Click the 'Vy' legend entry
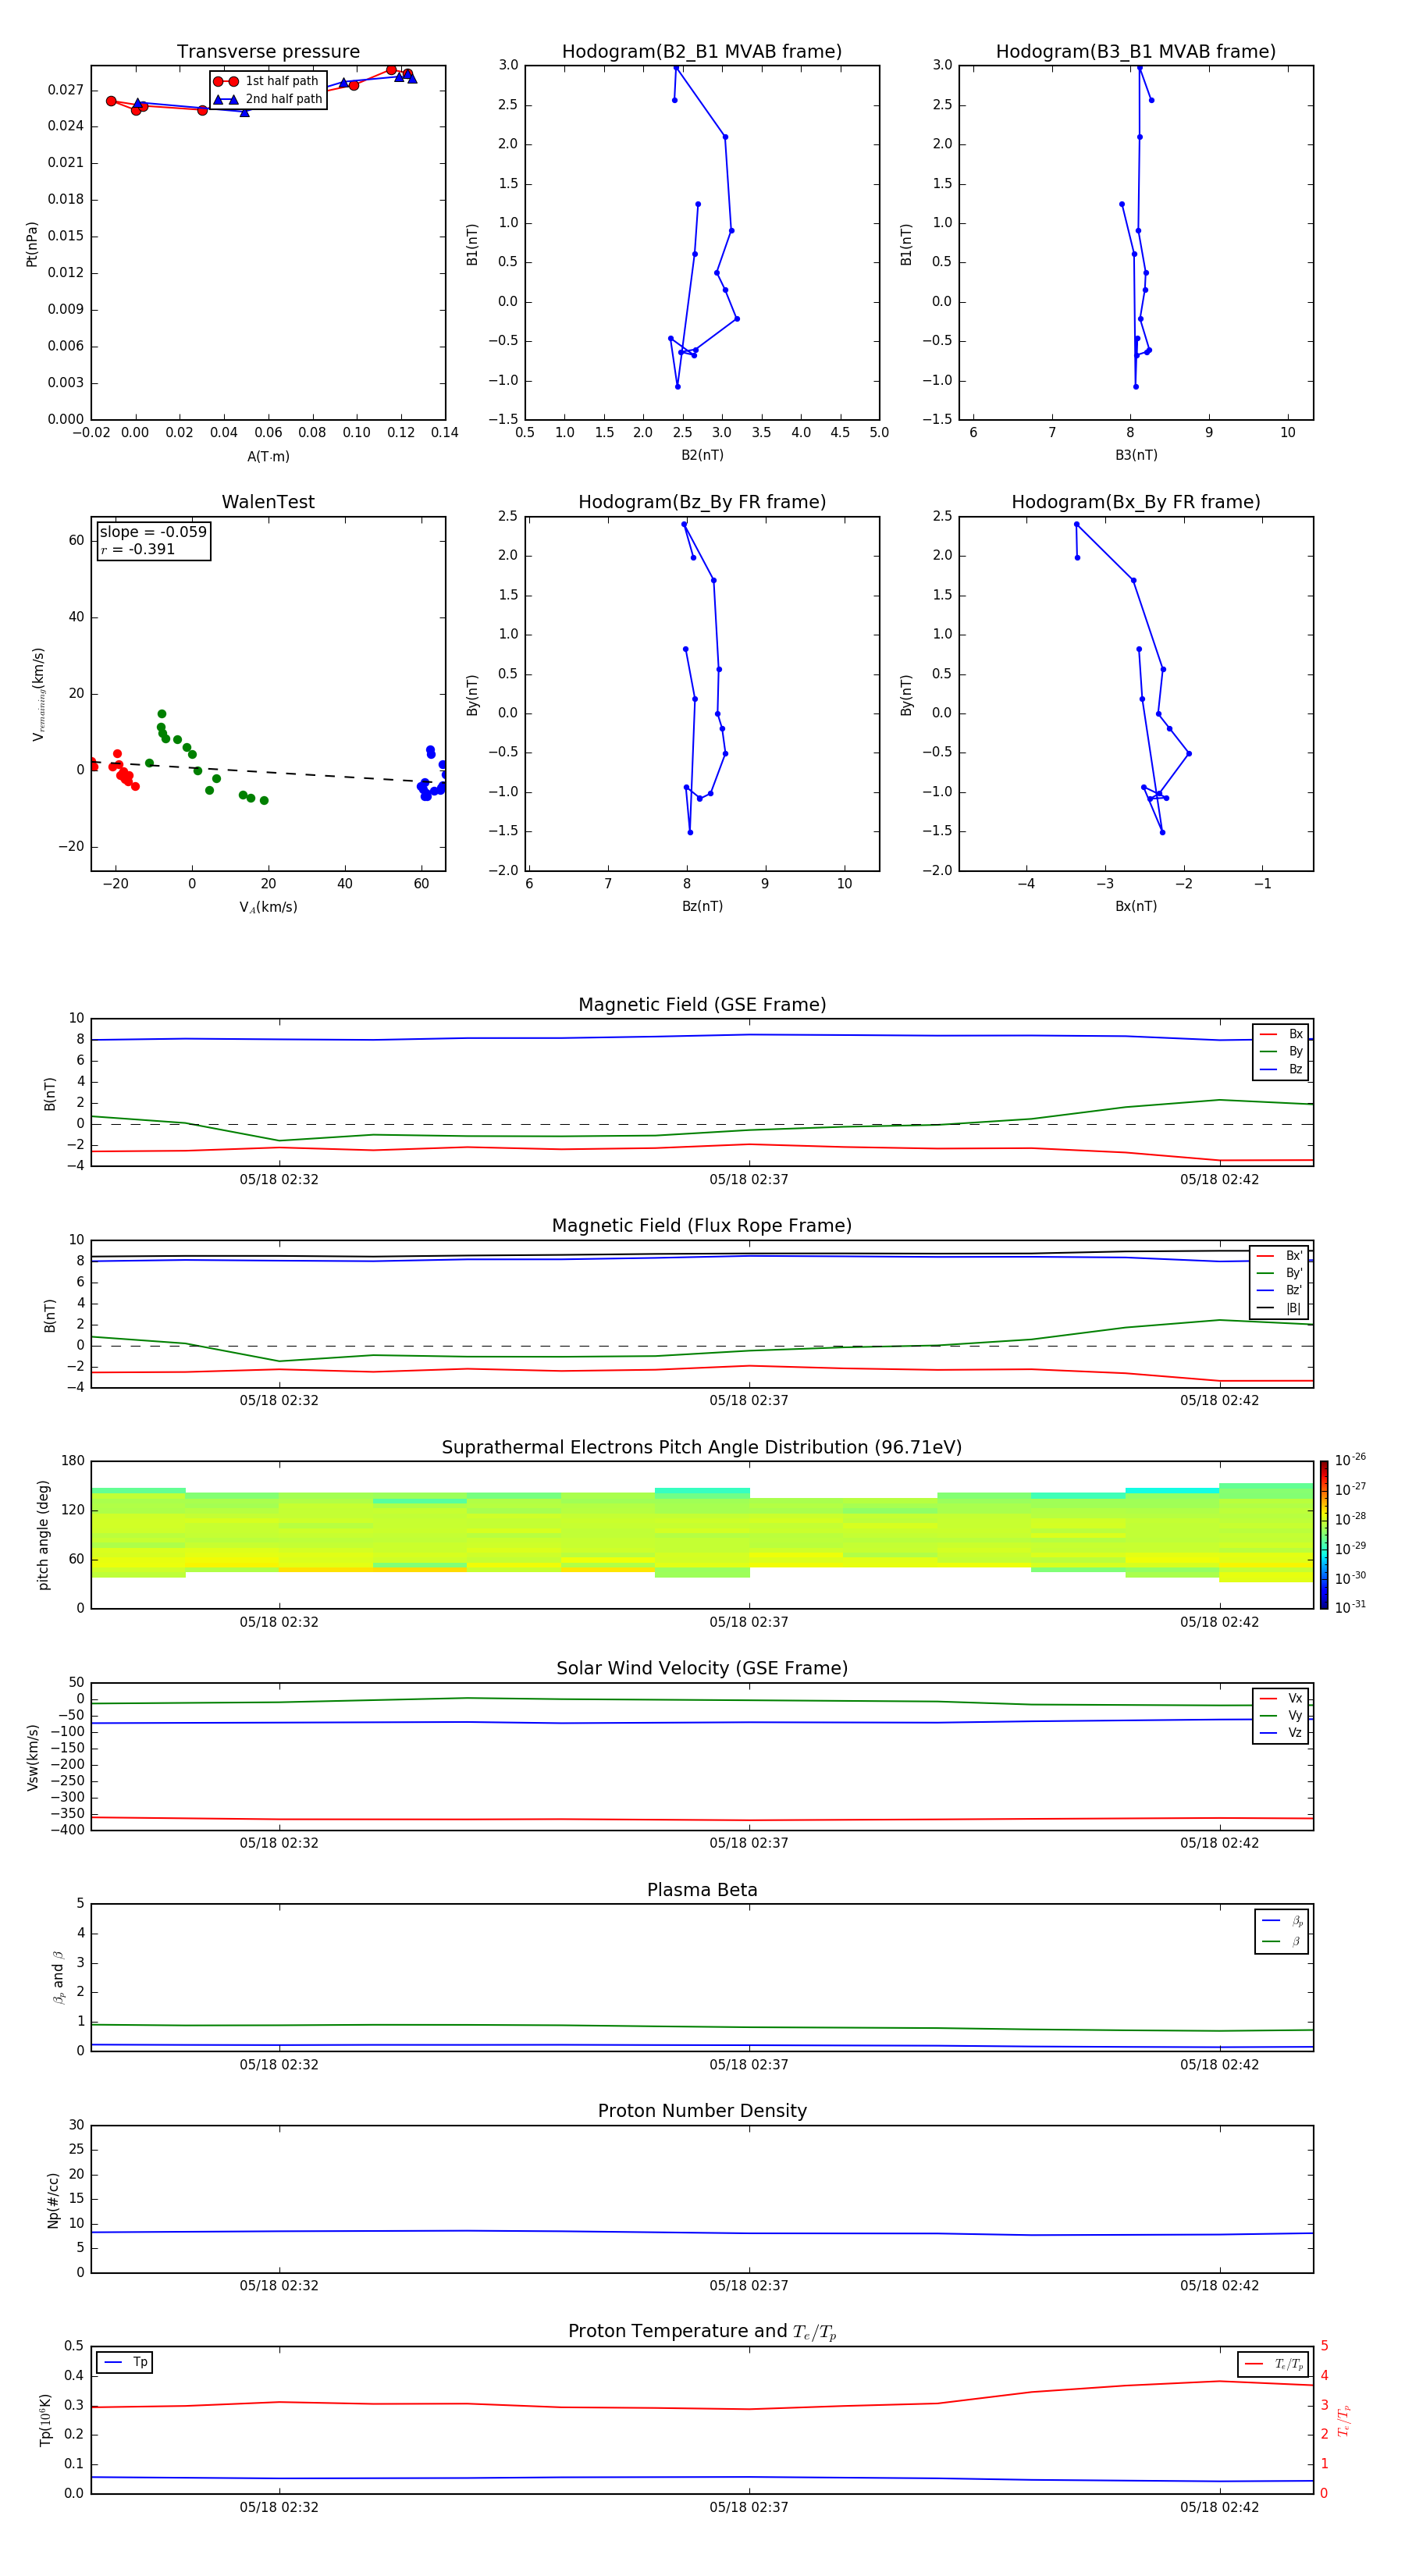 click(1281, 1715)
